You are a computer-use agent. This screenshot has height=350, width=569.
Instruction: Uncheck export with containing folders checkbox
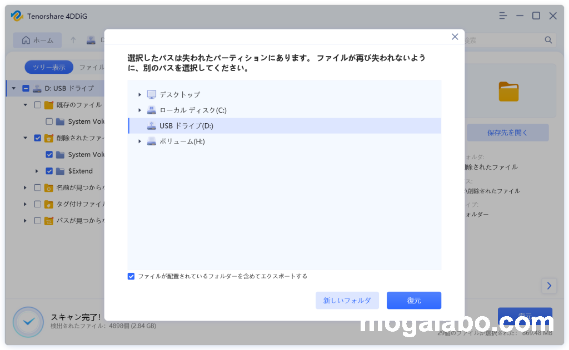[x=131, y=276]
